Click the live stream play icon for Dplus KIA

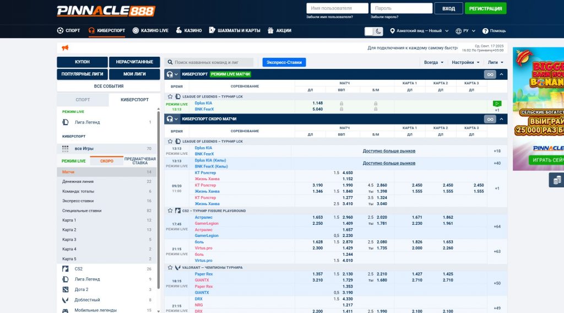(497, 103)
